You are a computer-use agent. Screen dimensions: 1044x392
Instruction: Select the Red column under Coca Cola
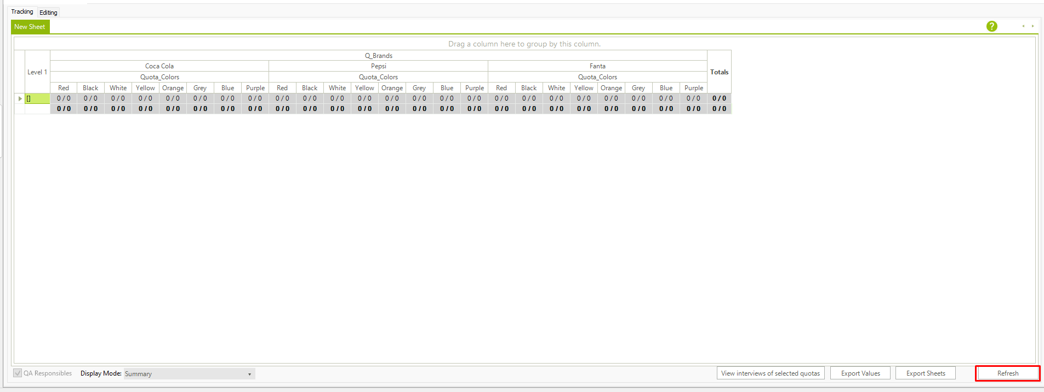(64, 88)
